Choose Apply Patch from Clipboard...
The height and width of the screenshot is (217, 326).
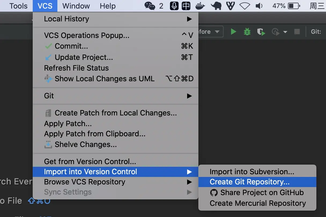(x=116, y=134)
